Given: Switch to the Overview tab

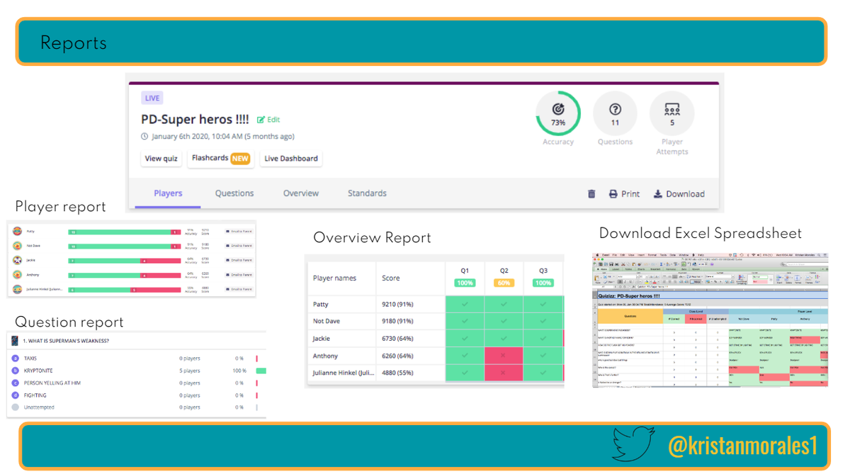Looking at the screenshot, I should [x=301, y=193].
